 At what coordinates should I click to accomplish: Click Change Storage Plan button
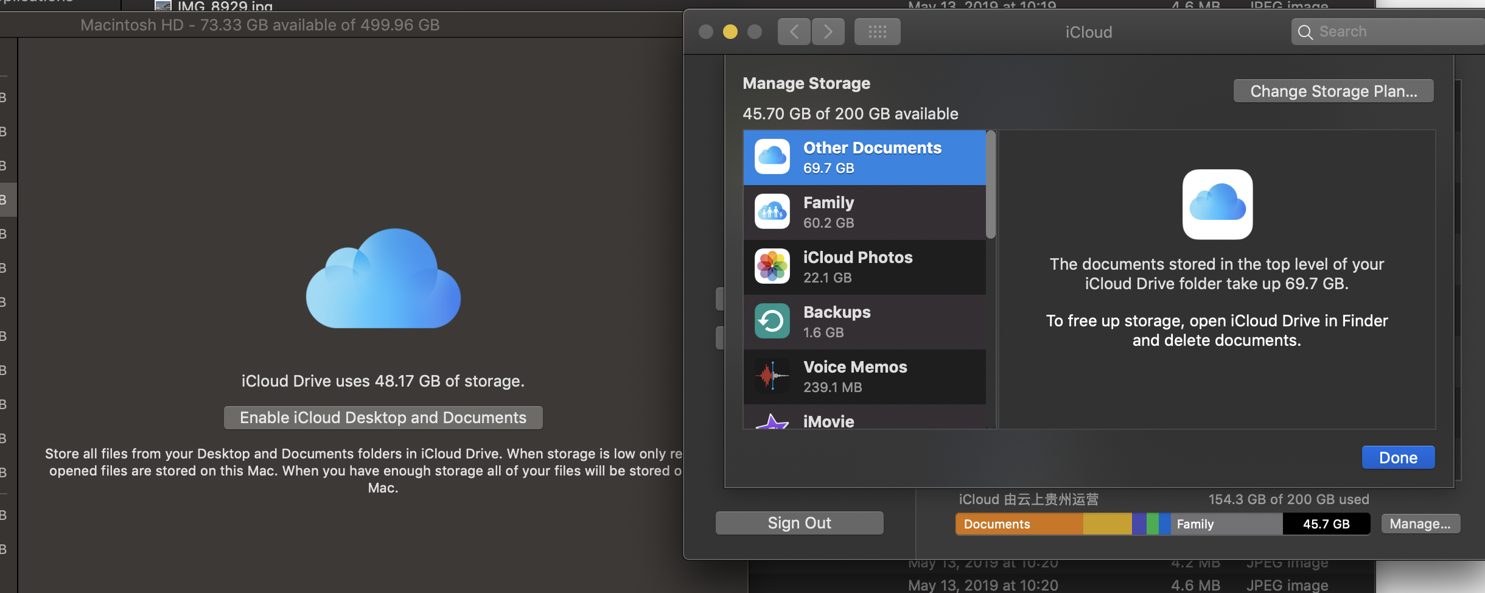click(1333, 91)
